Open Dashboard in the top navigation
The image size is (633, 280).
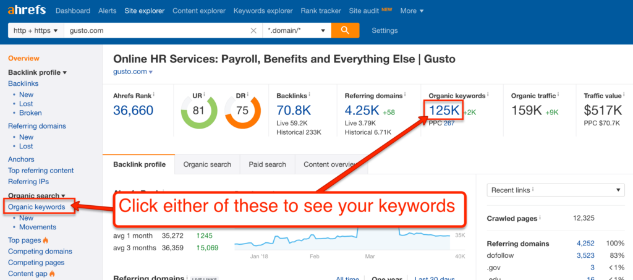click(73, 11)
